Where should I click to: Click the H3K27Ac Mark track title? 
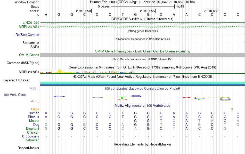click(142, 76)
